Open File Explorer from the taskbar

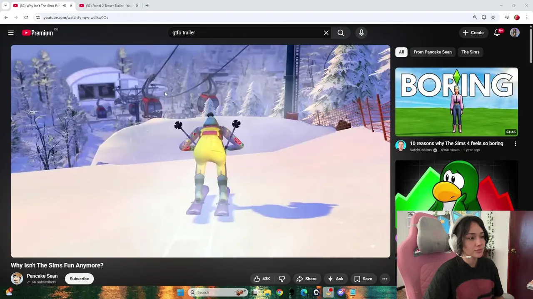pyautogui.click(x=267, y=292)
